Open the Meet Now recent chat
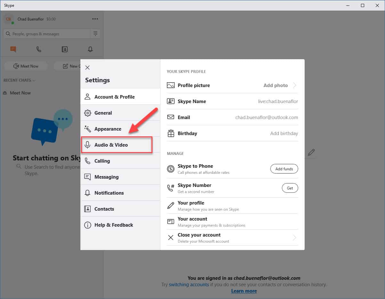Image resolution: width=385 pixels, height=299 pixels. click(52, 93)
